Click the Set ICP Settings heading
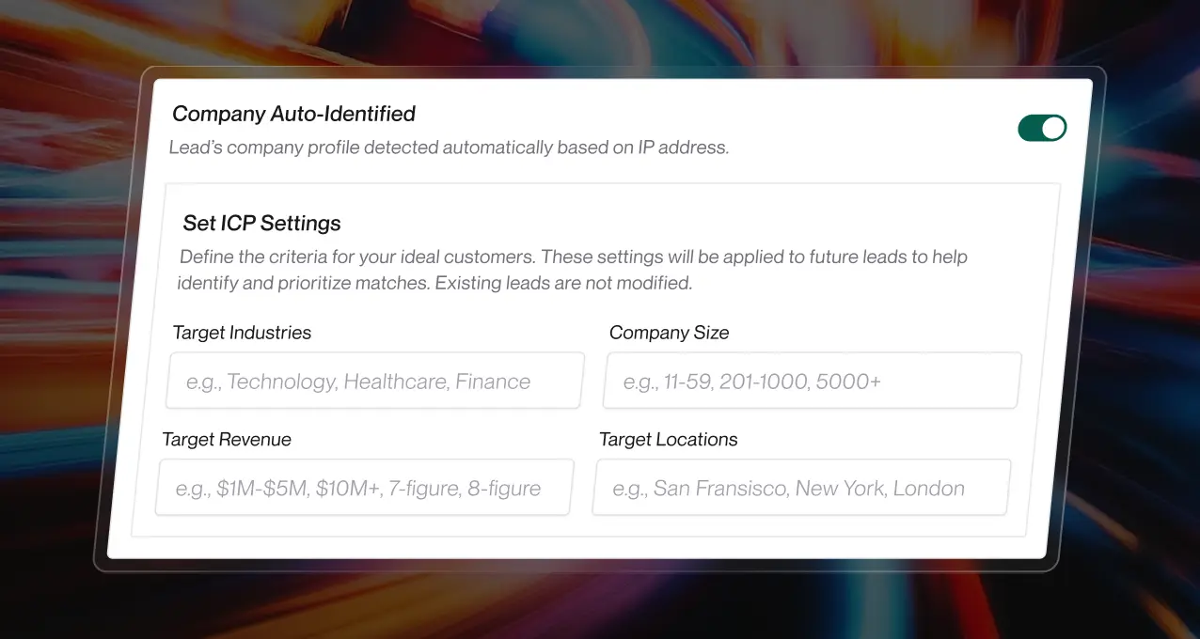 click(261, 224)
